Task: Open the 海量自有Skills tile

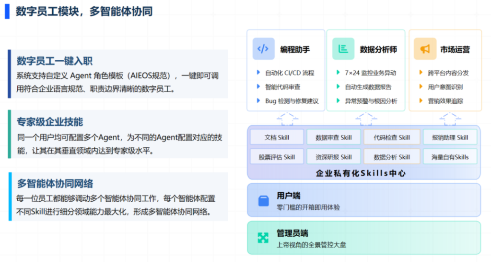Action: tap(450, 157)
